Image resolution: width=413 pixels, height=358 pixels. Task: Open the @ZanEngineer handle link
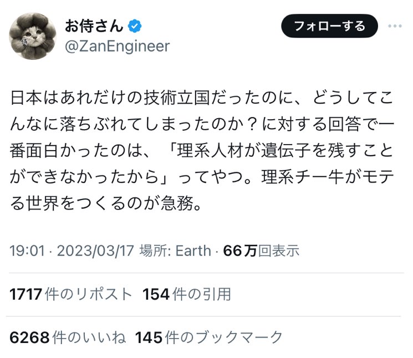(117, 47)
